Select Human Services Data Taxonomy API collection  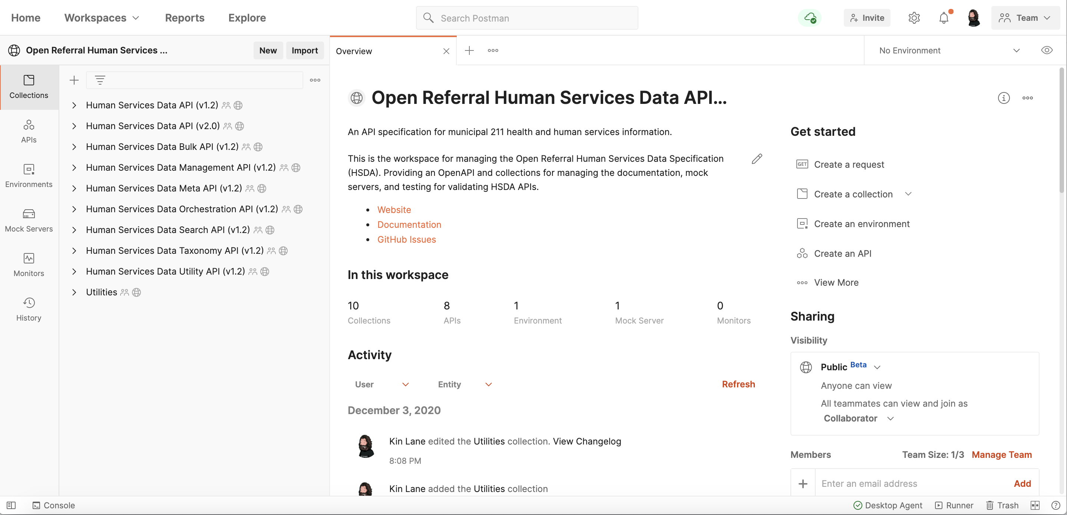pyautogui.click(x=174, y=250)
